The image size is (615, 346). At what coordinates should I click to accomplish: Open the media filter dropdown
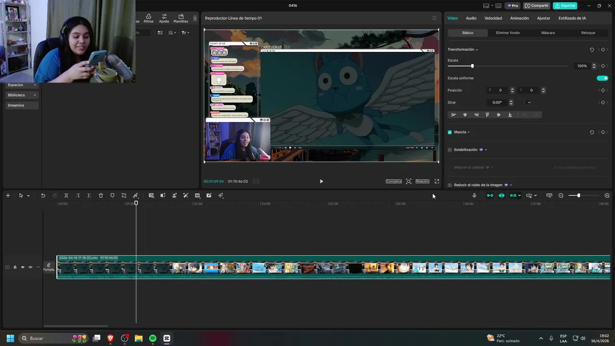[185, 33]
